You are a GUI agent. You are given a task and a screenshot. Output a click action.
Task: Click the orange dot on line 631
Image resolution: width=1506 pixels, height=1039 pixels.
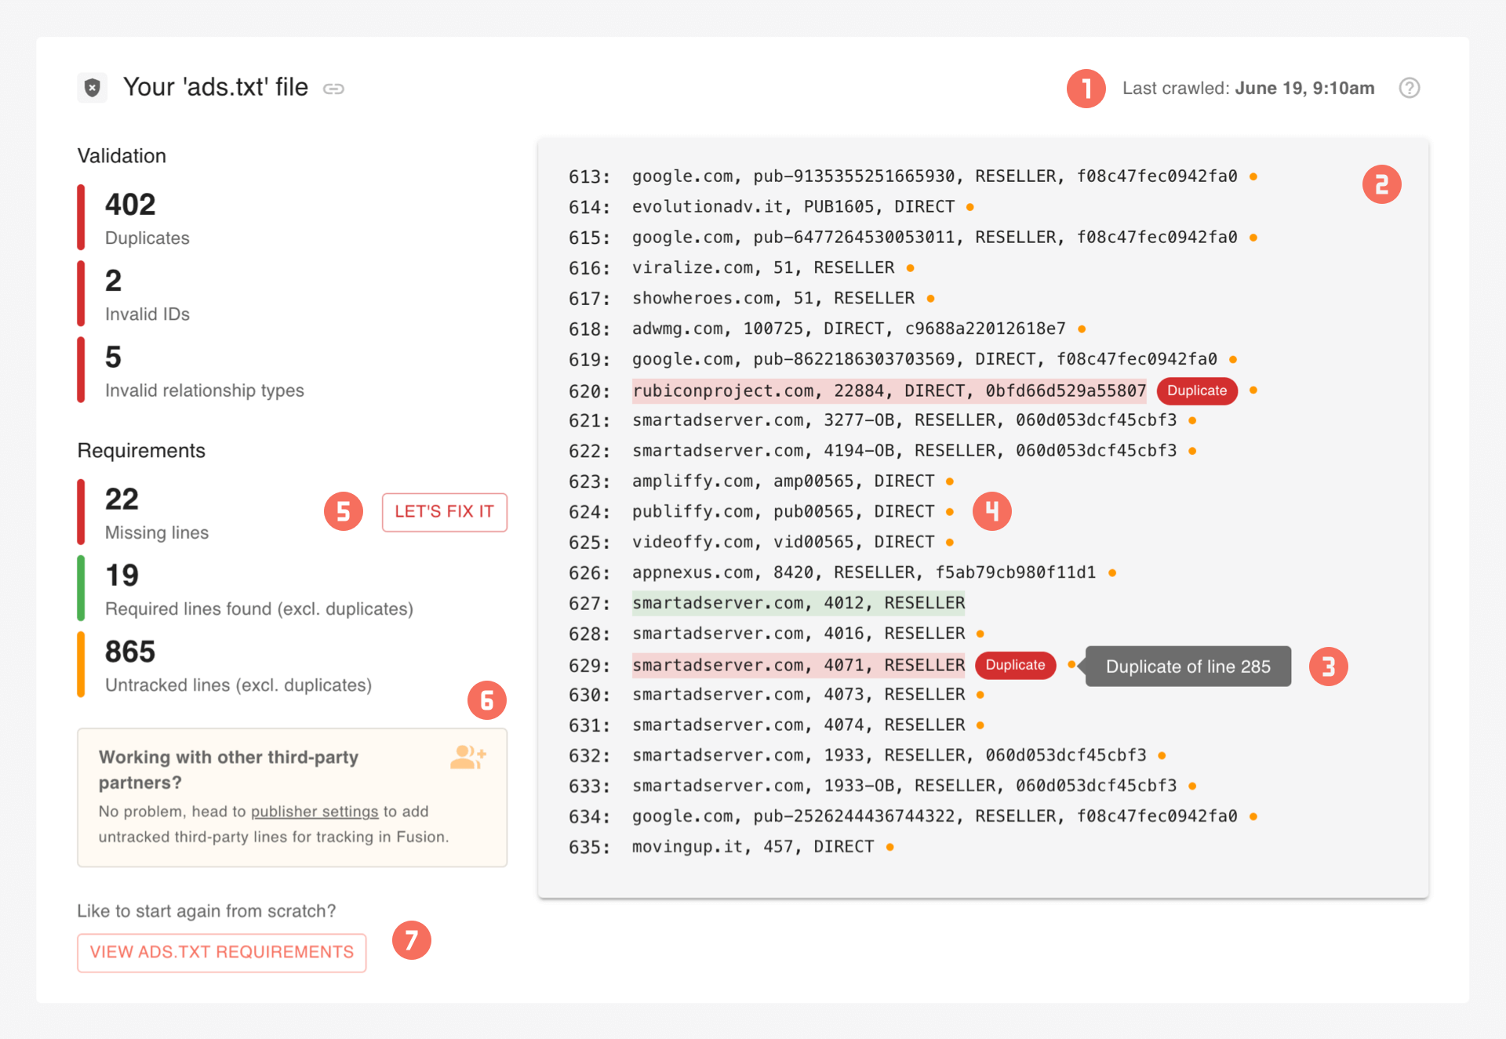pos(980,725)
